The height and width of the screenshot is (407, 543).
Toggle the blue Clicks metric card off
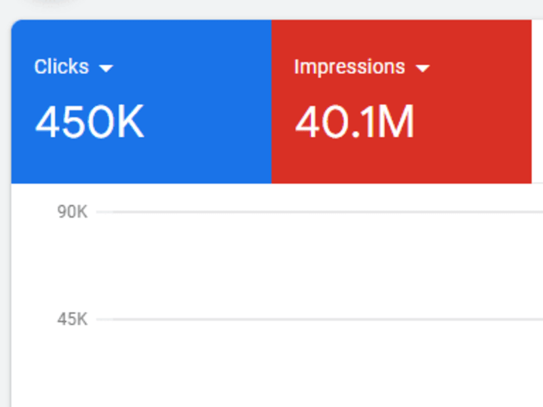coord(141,101)
